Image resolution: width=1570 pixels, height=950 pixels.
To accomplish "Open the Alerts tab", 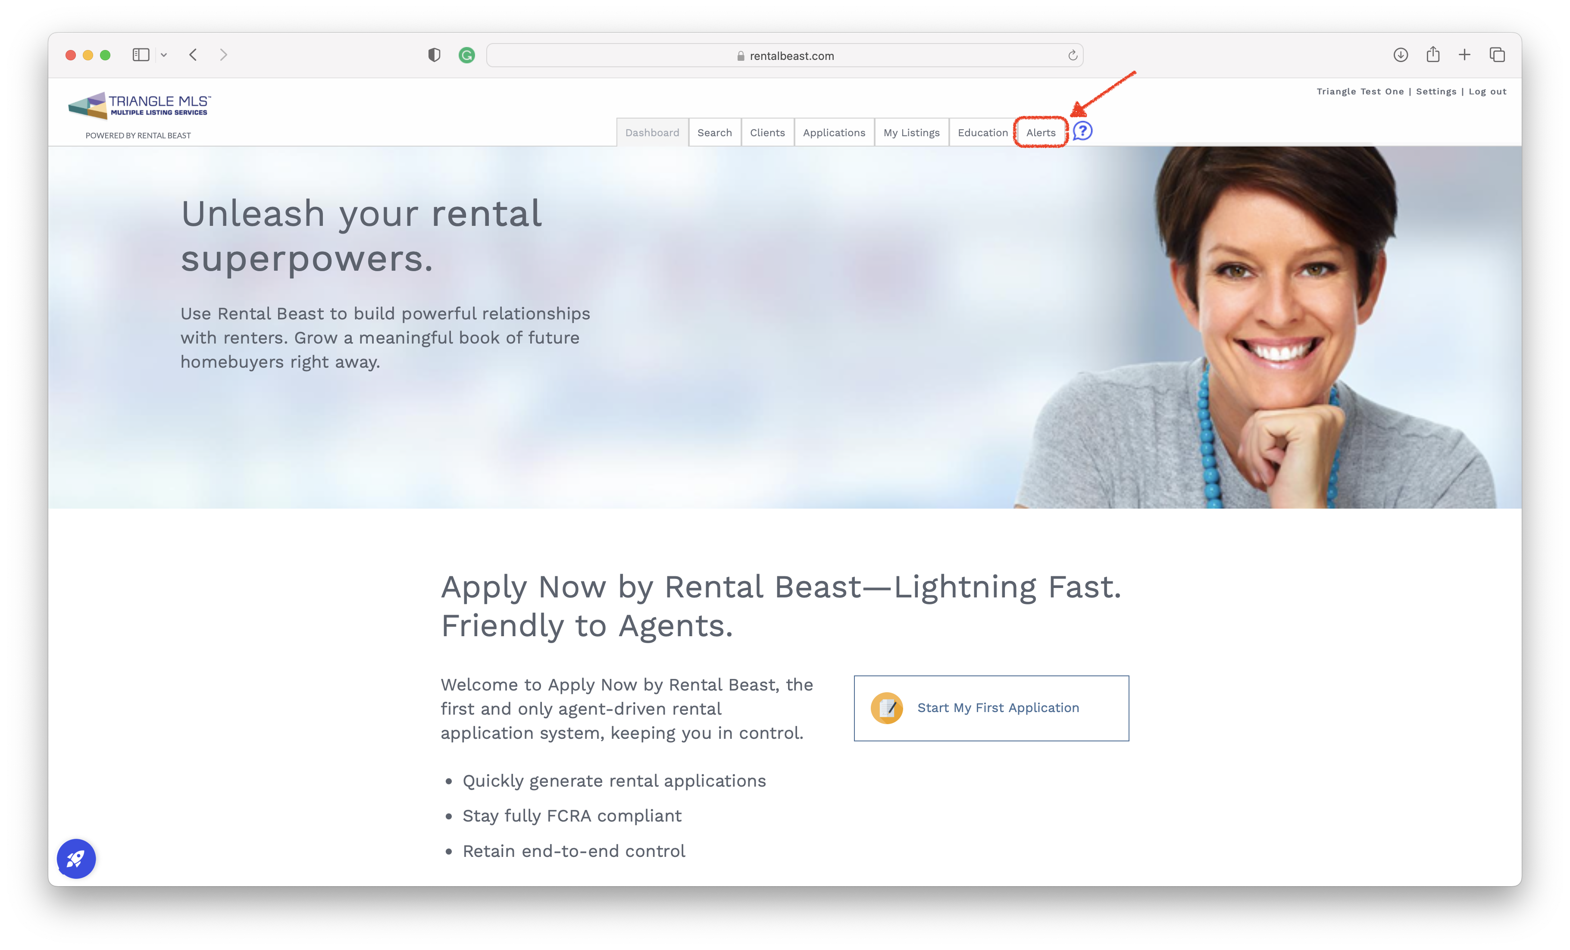I will click(x=1041, y=132).
